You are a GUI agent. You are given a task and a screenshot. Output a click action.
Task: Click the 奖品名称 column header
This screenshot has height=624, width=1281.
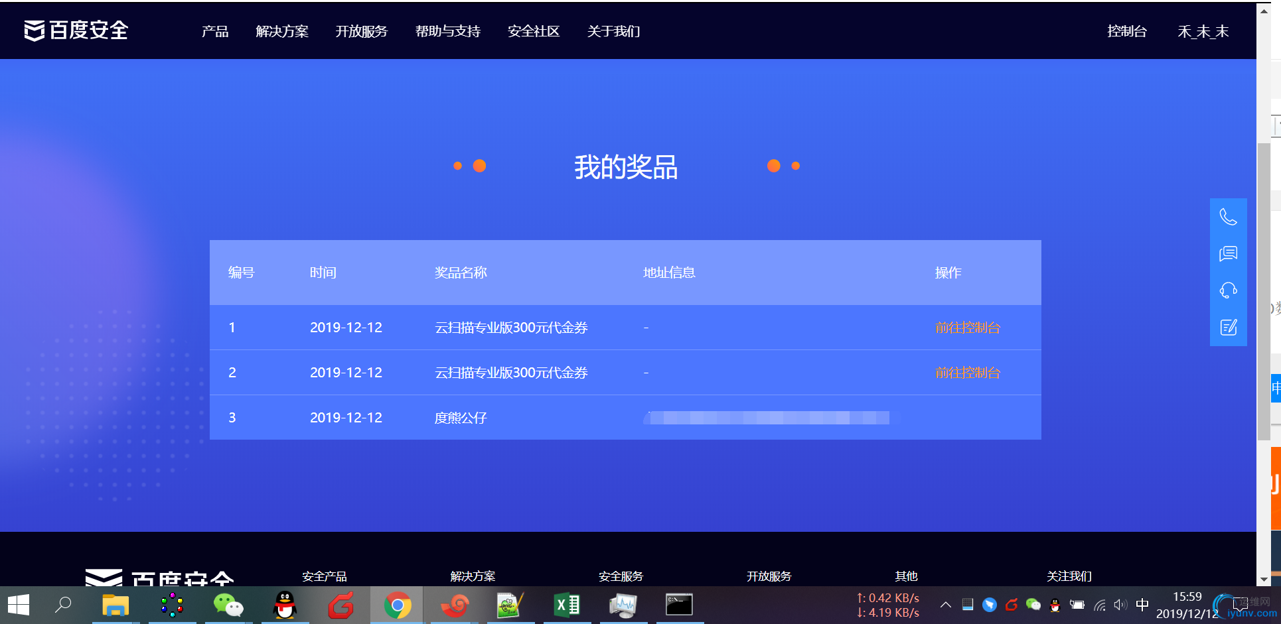click(461, 273)
